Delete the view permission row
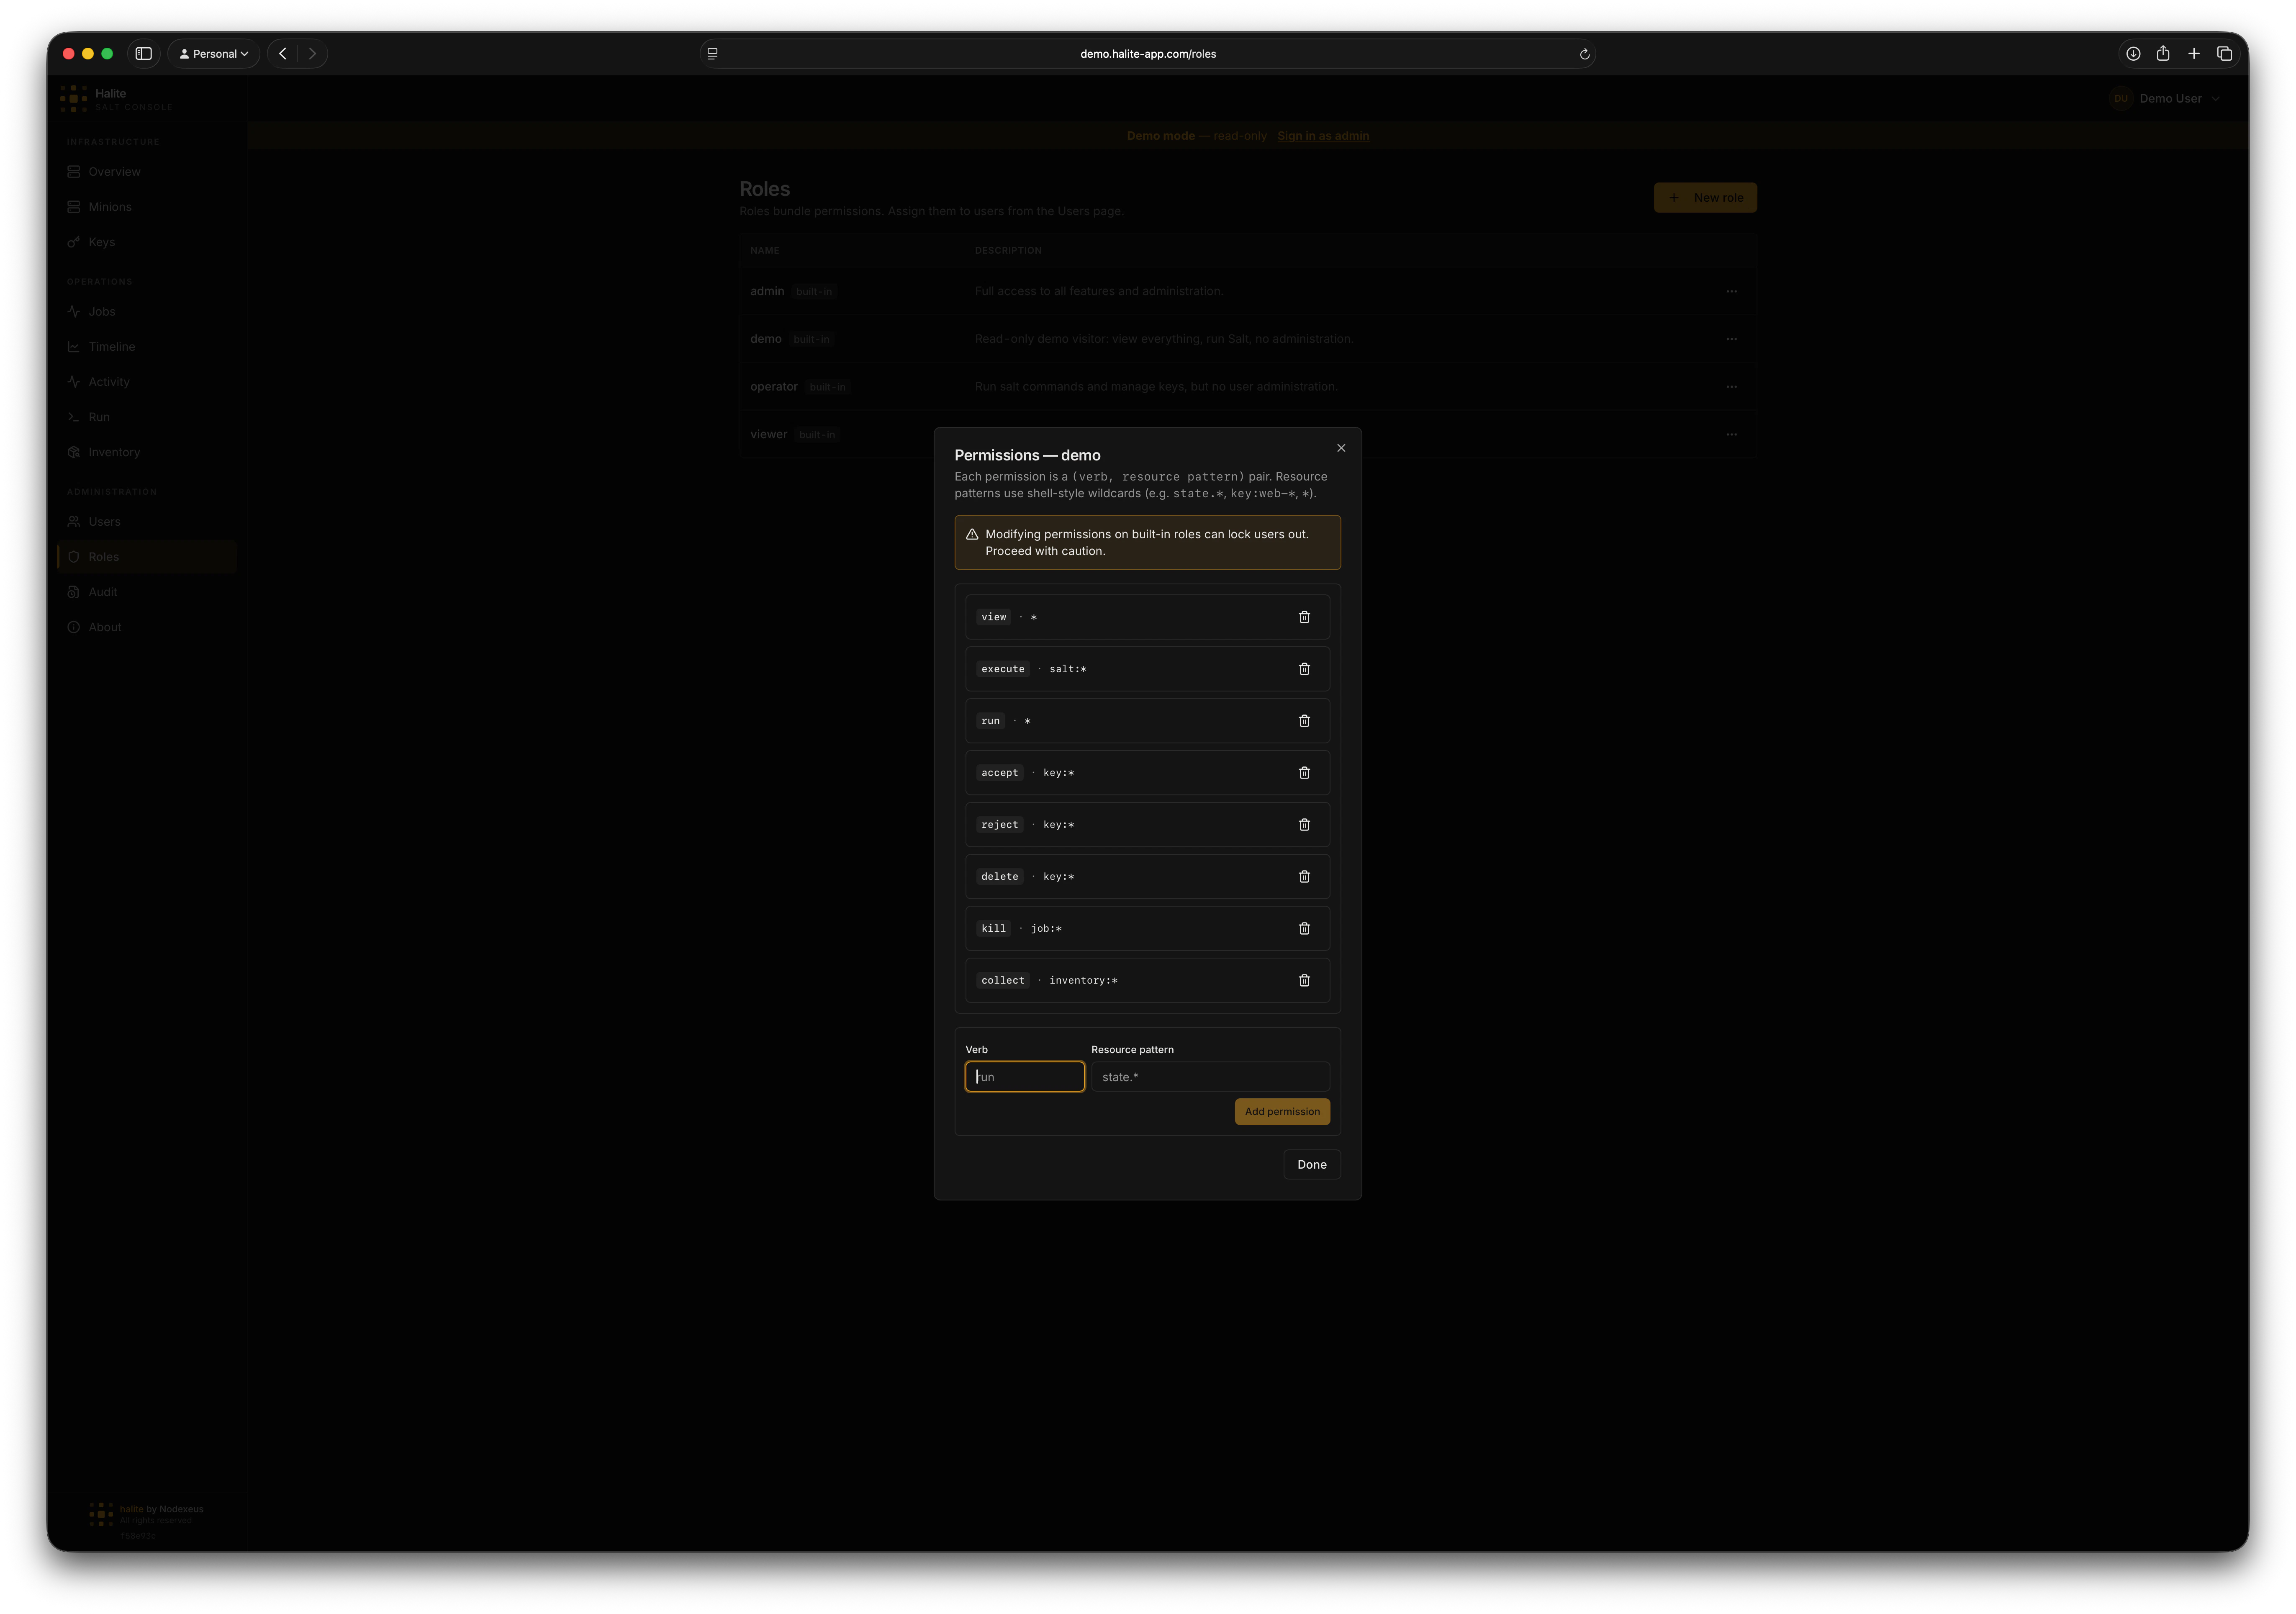This screenshot has height=1614, width=2296. coord(1304,617)
